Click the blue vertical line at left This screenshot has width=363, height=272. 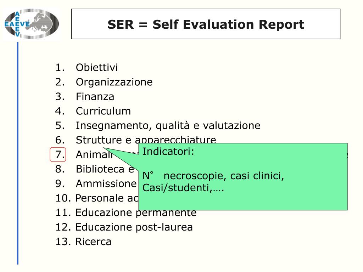[18, 153]
